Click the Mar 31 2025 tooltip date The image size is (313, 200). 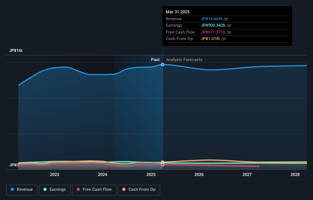pos(178,12)
